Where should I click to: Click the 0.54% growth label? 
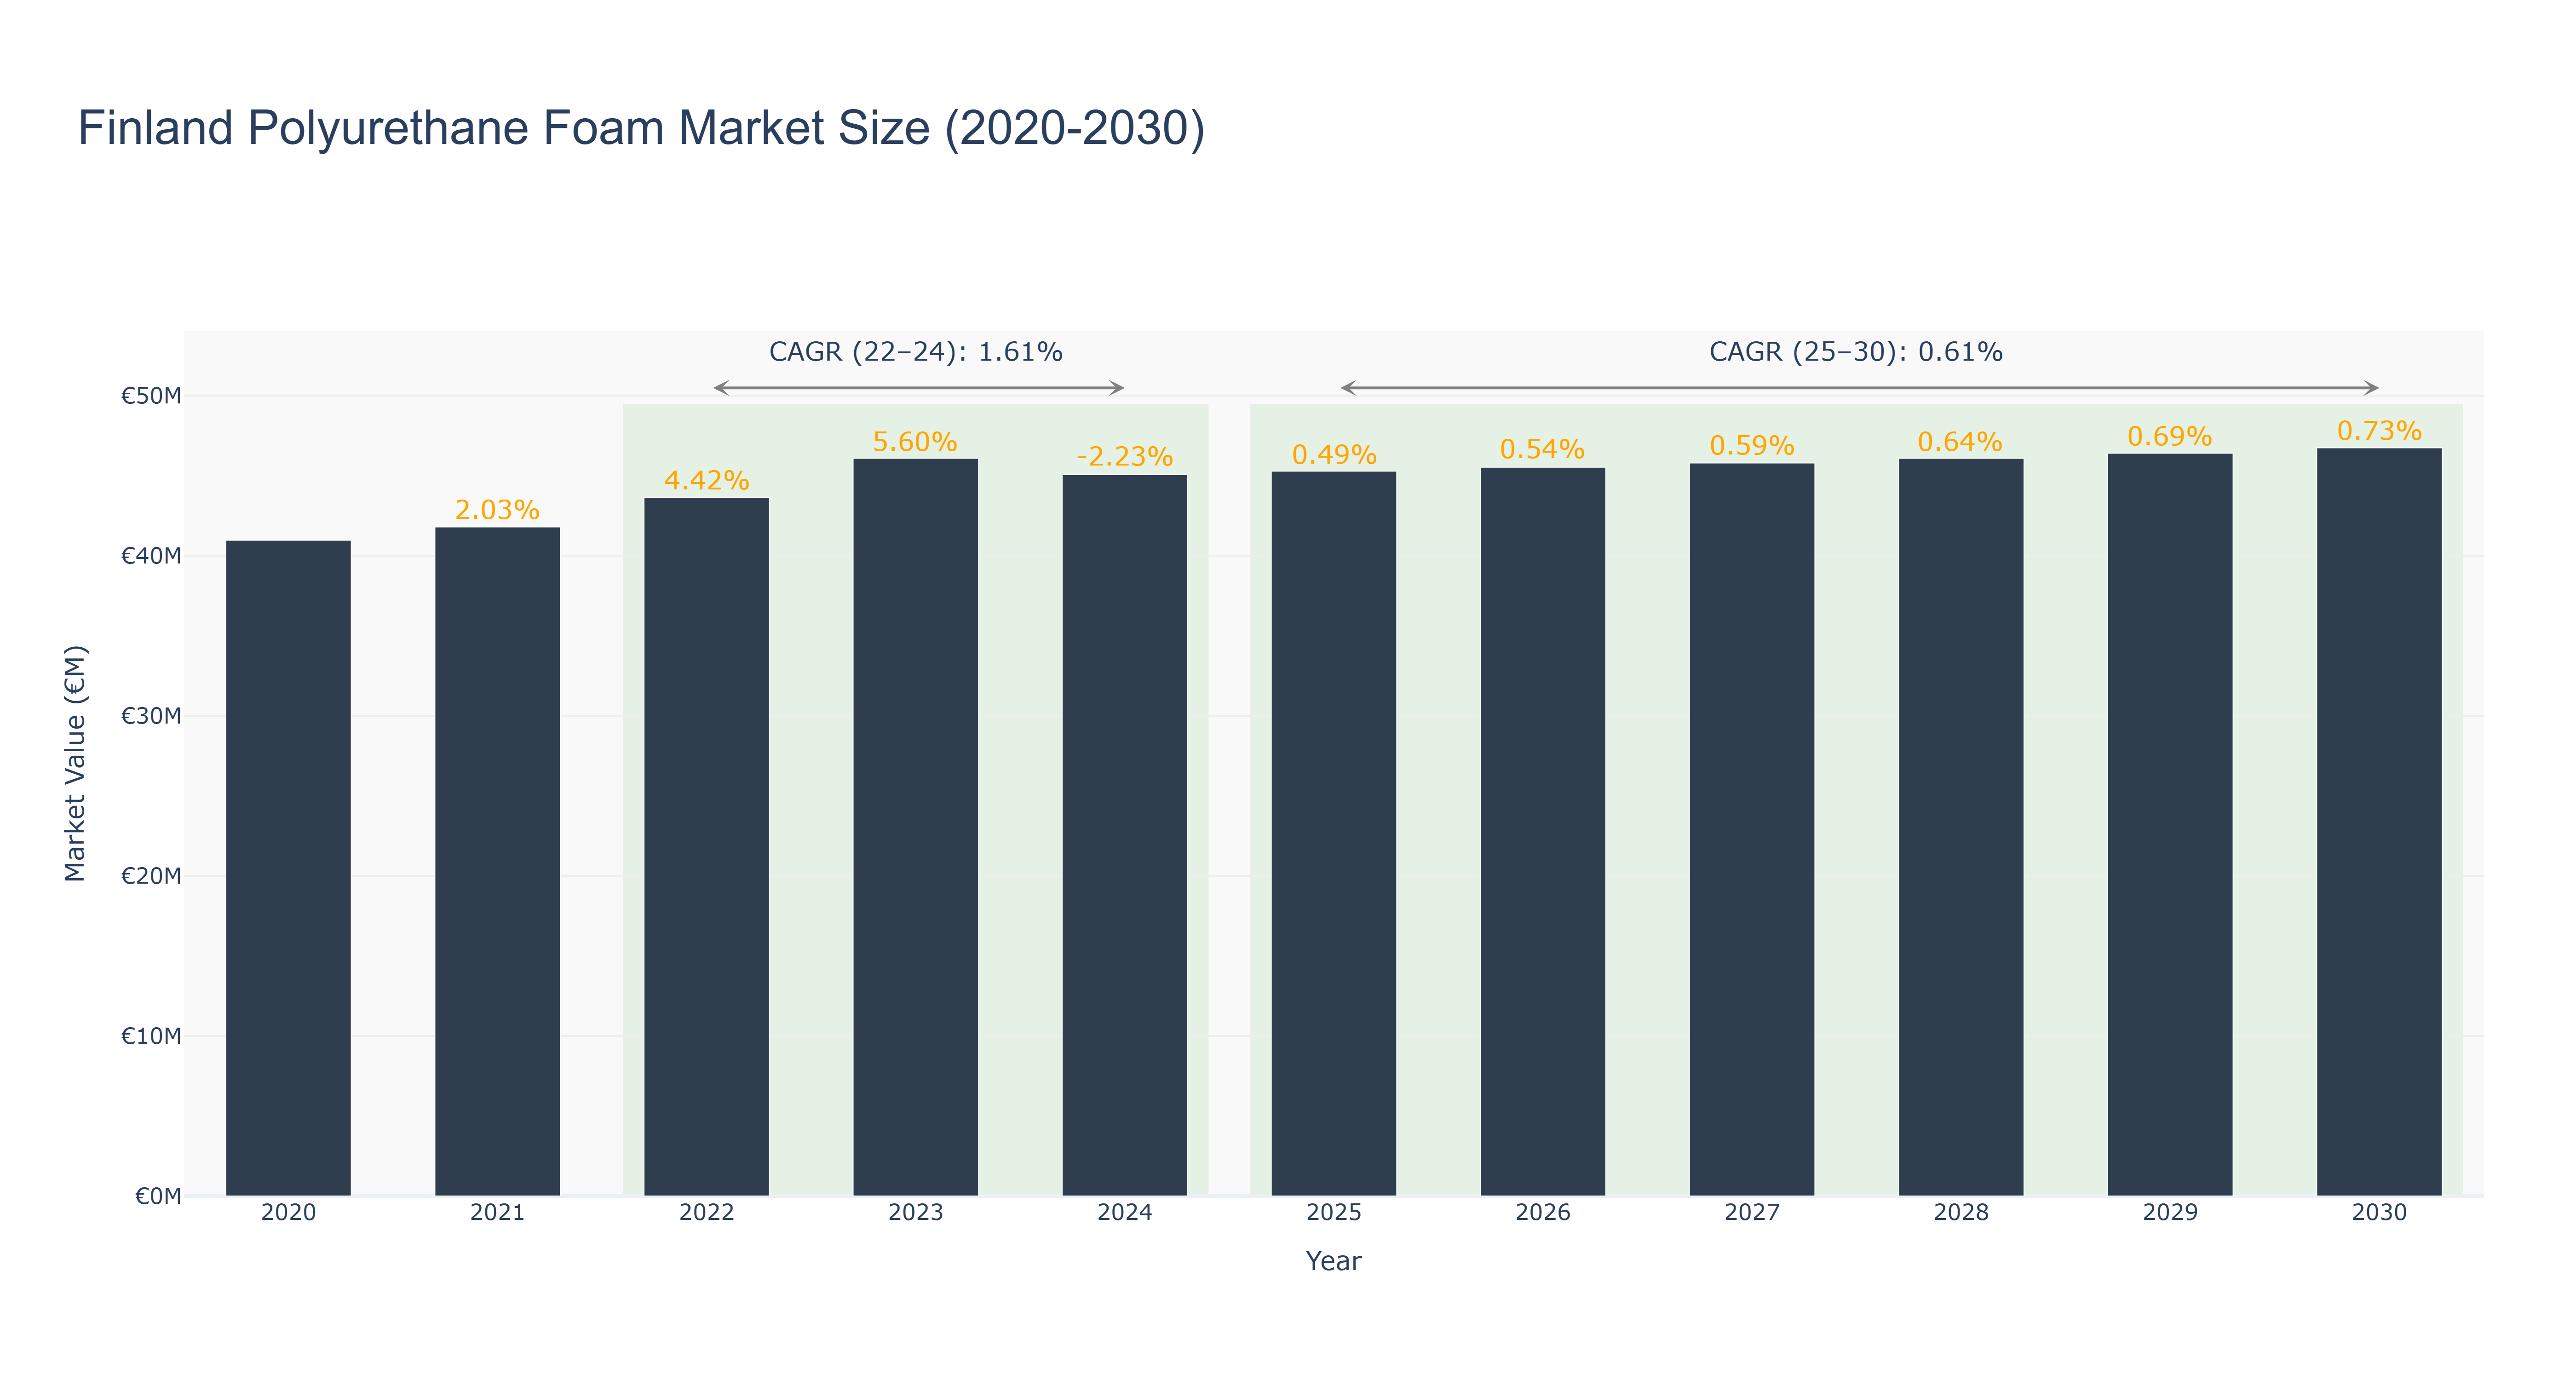[x=1542, y=450]
